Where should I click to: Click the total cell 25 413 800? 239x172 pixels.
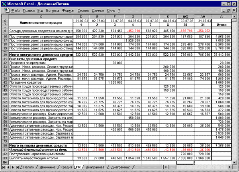pyautogui.click(x=221, y=55)
